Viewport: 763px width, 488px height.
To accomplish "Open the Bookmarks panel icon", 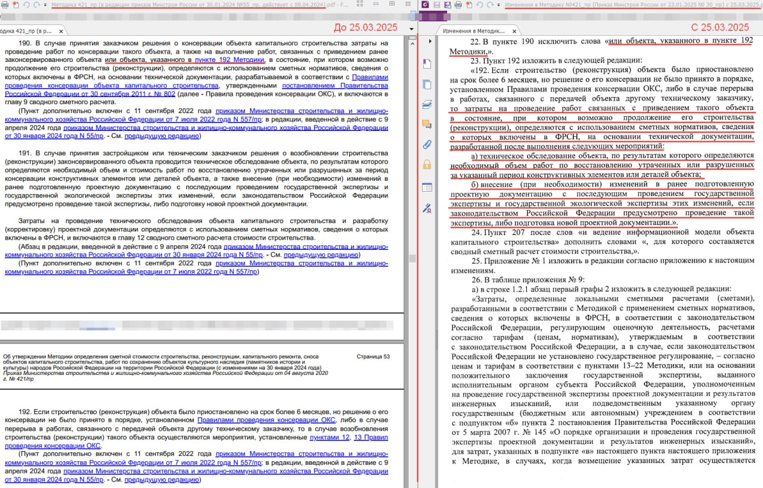I will [427, 64].
